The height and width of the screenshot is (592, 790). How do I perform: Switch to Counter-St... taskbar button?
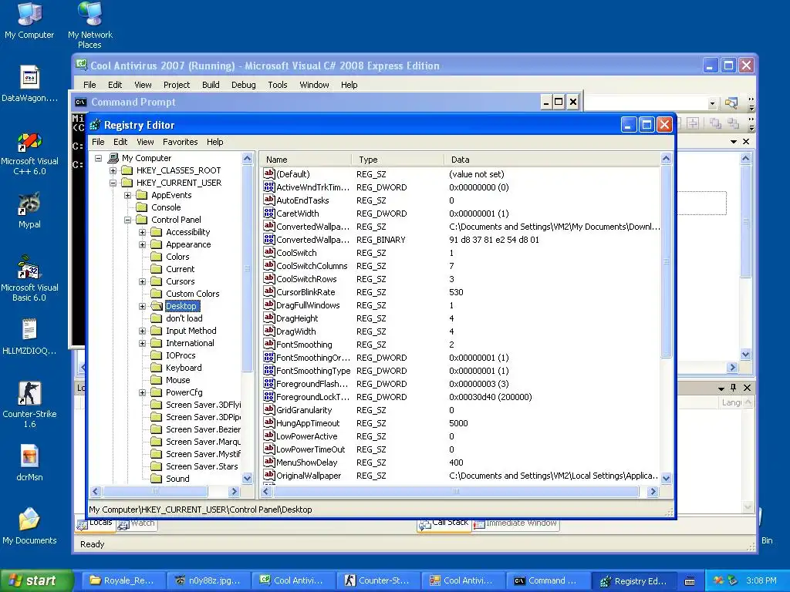point(377,581)
